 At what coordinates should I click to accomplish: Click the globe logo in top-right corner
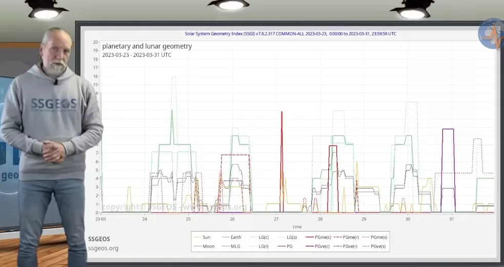click(x=491, y=34)
